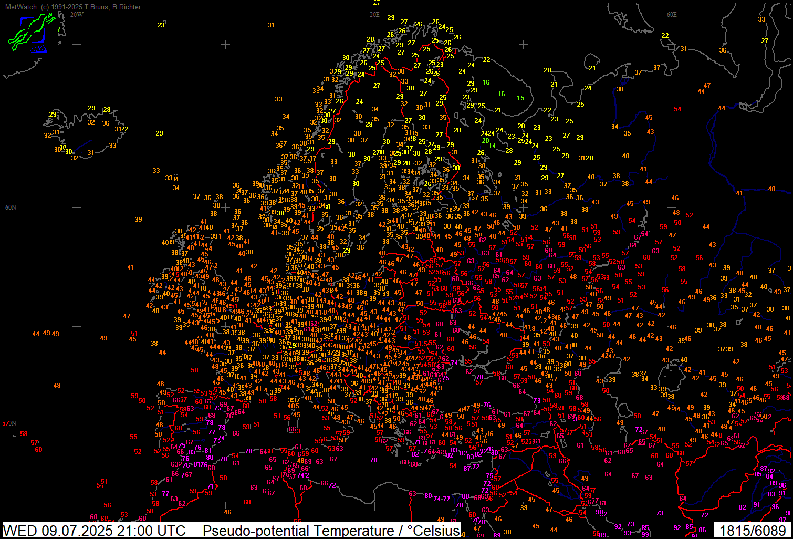Screen dimensions: 793x539
Task: Pick the green station value 14
Action: tap(492, 146)
